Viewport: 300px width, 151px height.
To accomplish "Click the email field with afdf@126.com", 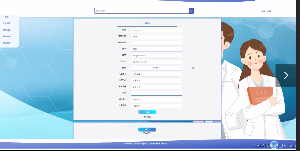I will pyautogui.click(x=157, y=55).
